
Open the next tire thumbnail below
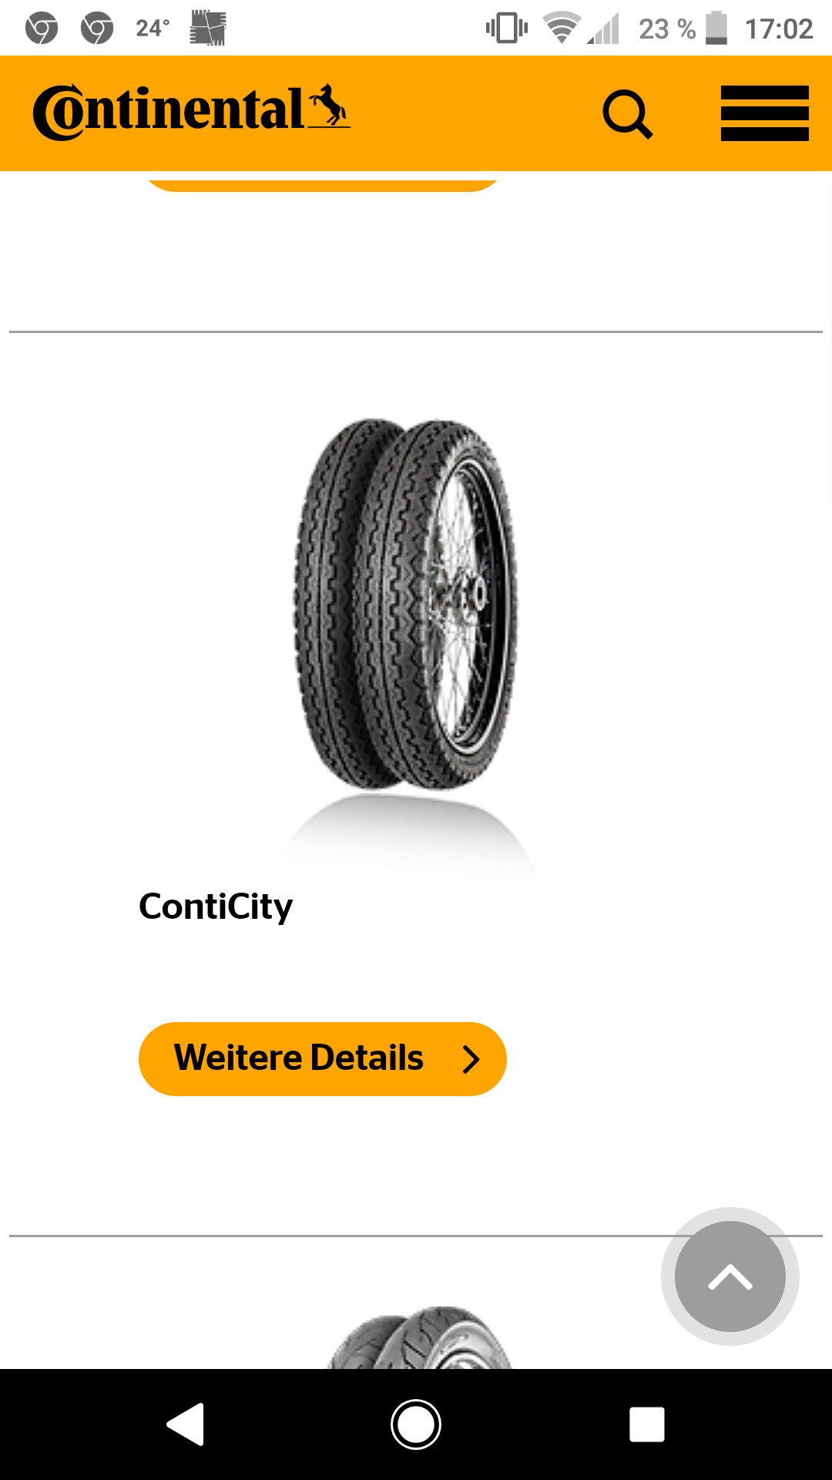pyautogui.click(x=421, y=1337)
